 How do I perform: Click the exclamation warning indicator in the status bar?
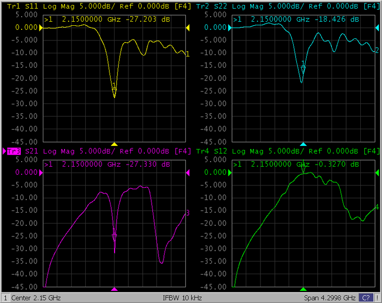point(377,298)
